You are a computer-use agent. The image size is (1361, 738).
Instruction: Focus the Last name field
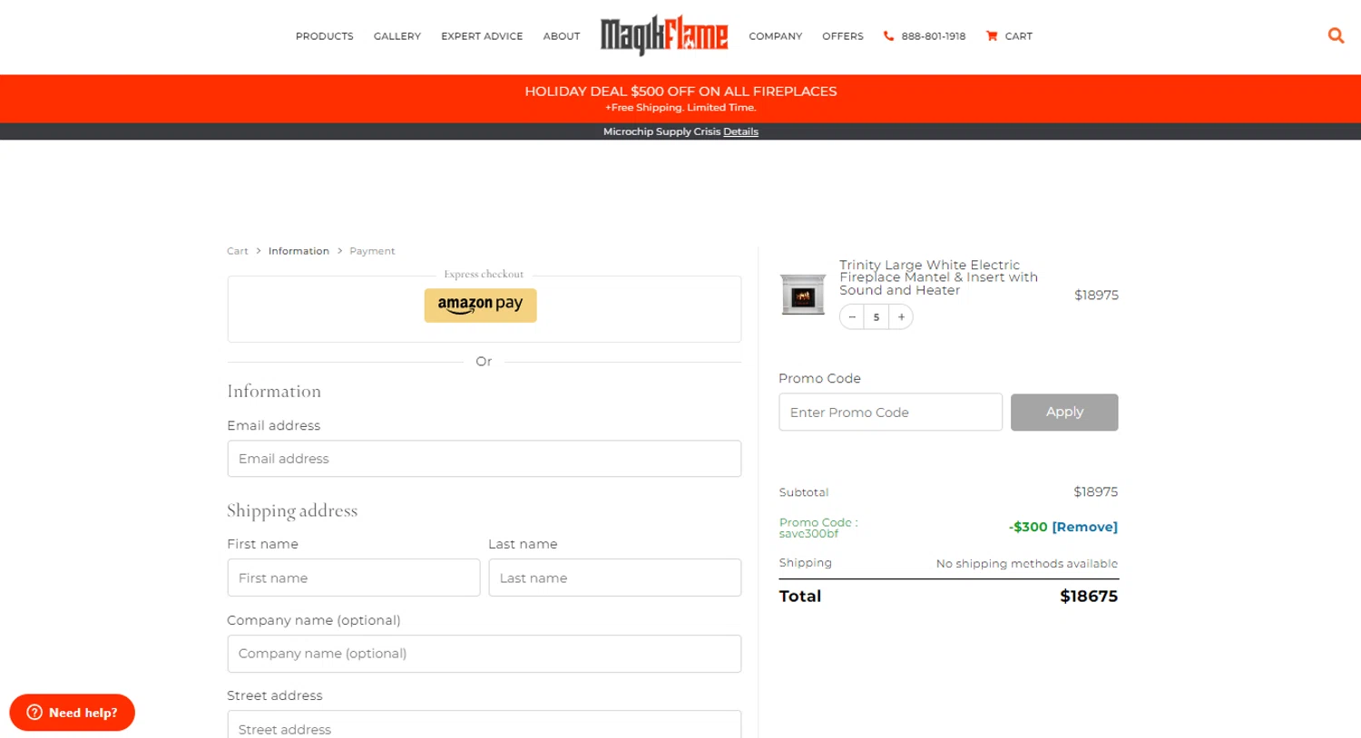614,578
